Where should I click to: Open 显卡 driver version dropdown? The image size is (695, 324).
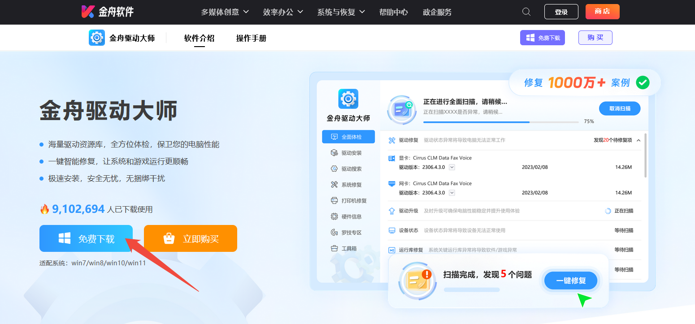pyautogui.click(x=452, y=167)
